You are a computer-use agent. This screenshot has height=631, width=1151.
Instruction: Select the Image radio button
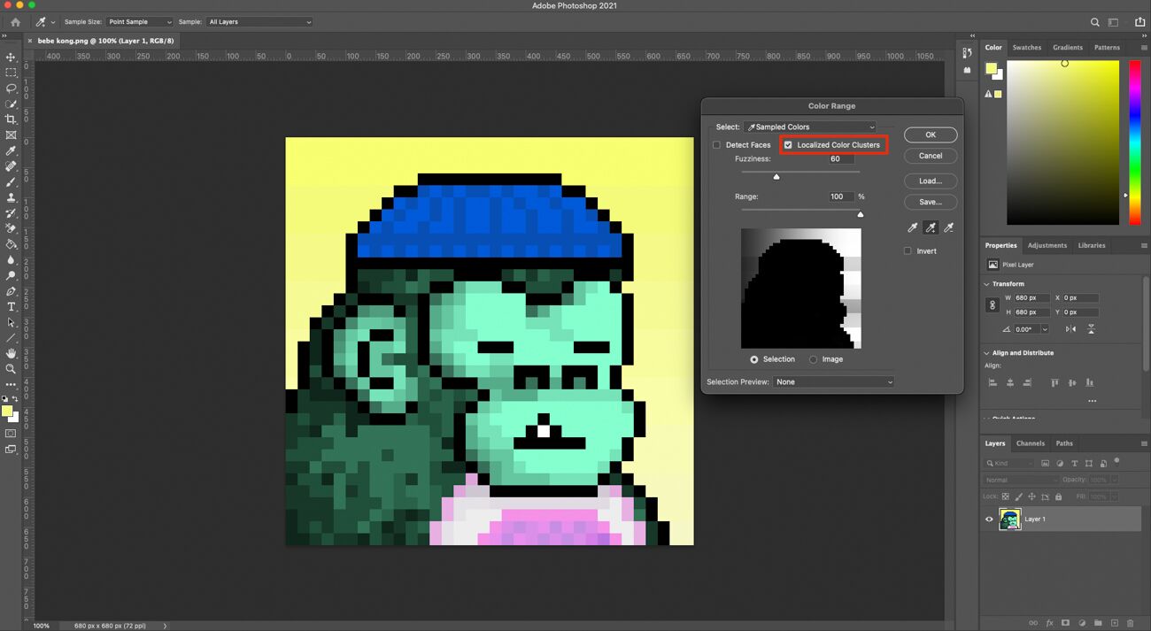click(812, 358)
